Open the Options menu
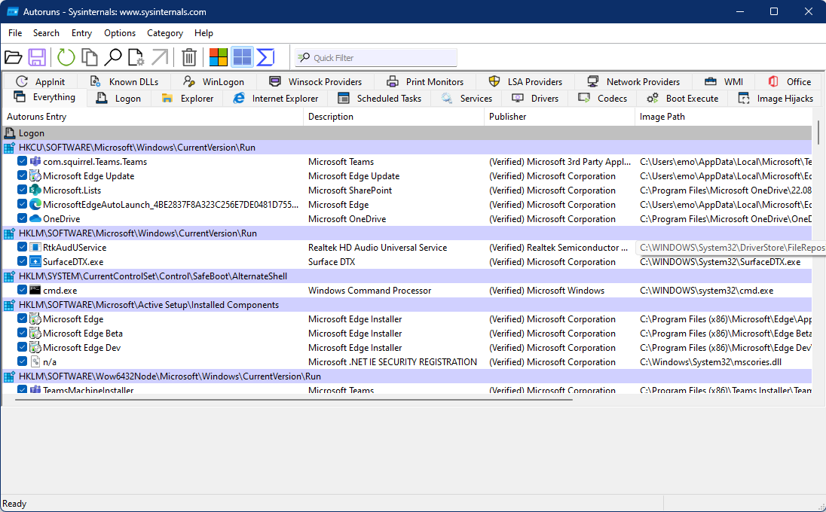Viewport: 826px width, 512px height. point(120,33)
